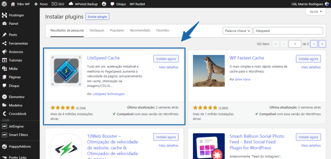Screen dimensions: 331x159
Task: Click the Modelos folder icon
Action: (x=5, y=105)
